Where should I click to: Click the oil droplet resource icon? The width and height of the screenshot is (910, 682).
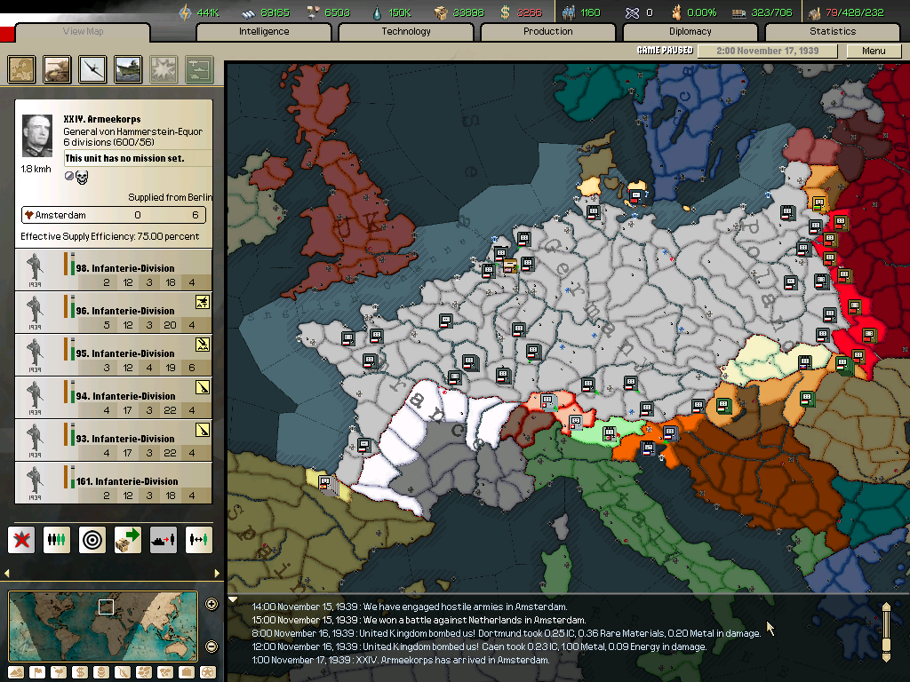coord(377,12)
